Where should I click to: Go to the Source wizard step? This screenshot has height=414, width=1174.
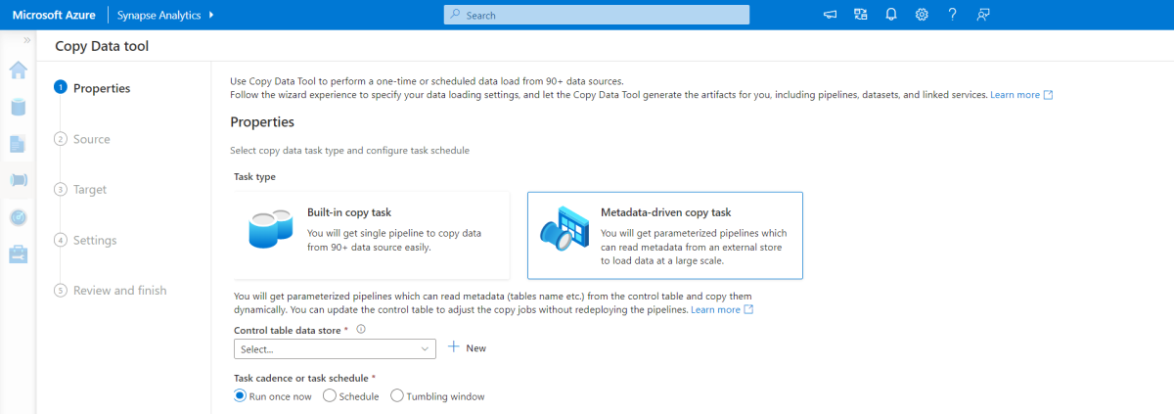point(91,139)
